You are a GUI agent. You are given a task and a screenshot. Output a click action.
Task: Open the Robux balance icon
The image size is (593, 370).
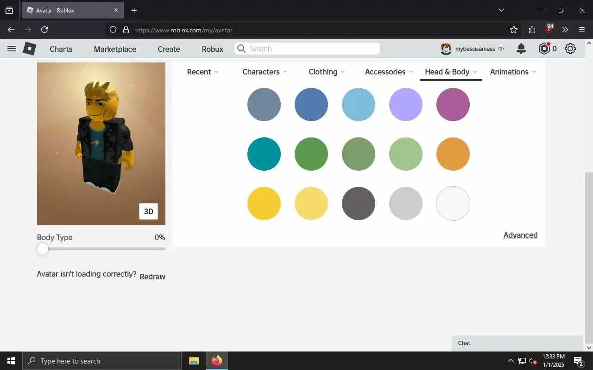pyautogui.click(x=544, y=49)
